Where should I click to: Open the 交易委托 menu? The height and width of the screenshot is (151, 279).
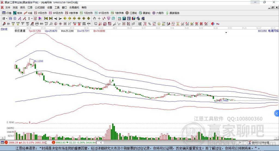tap(74, 7)
